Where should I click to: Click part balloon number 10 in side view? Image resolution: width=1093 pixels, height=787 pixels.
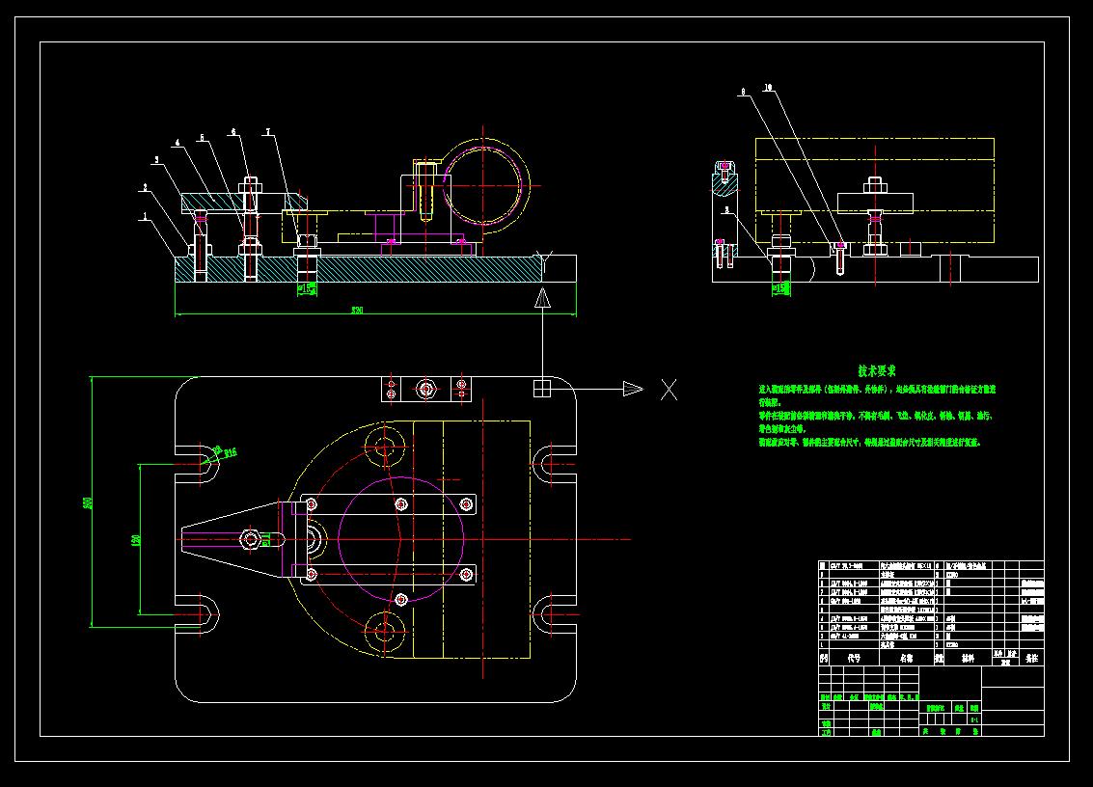(x=768, y=88)
